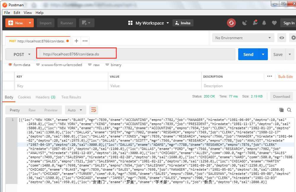Click line number 1 in response gutter
The height and width of the screenshot is (192, 296).
point(12,120)
